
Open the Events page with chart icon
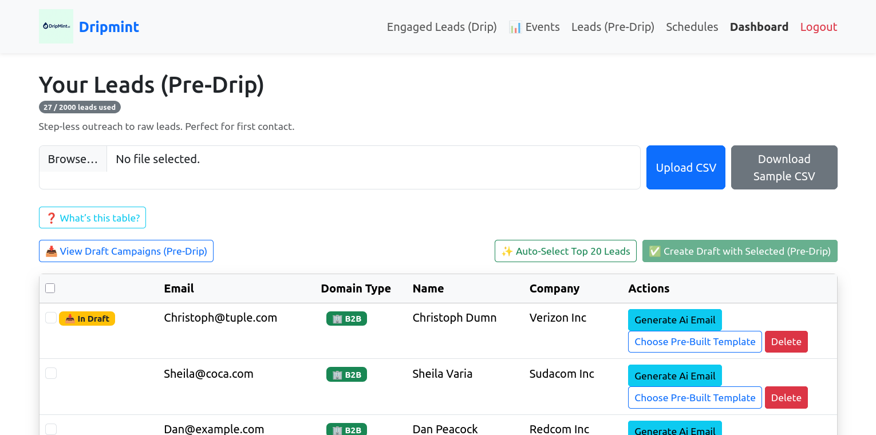click(534, 27)
